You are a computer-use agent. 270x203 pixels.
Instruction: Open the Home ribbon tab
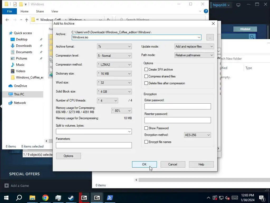25,11
